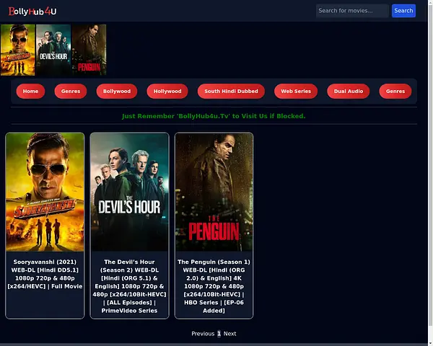Click the Next pagination link
This screenshot has width=433, height=346.
pyautogui.click(x=229, y=334)
